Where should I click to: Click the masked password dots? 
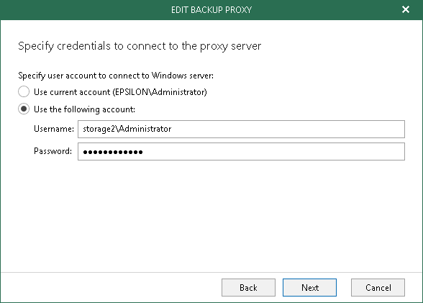(113, 152)
